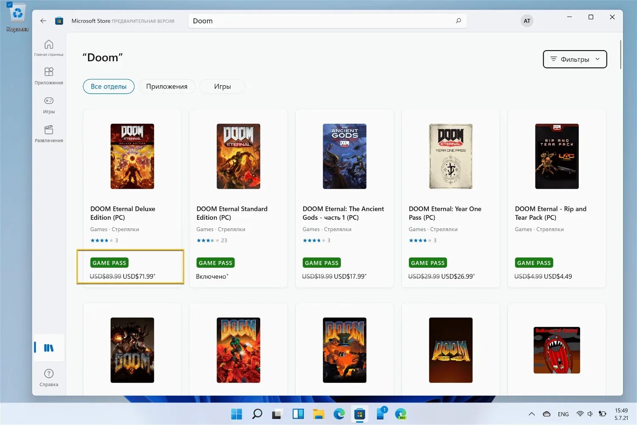The width and height of the screenshot is (637, 425).
Task: Show hidden tray icons chevron
Action: pyautogui.click(x=531, y=414)
